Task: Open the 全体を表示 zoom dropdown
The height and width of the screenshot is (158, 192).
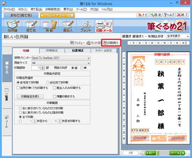Action: (178, 36)
